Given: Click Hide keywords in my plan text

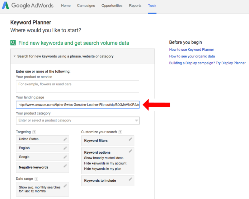Looking at the screenshot, I should point(103,169).
